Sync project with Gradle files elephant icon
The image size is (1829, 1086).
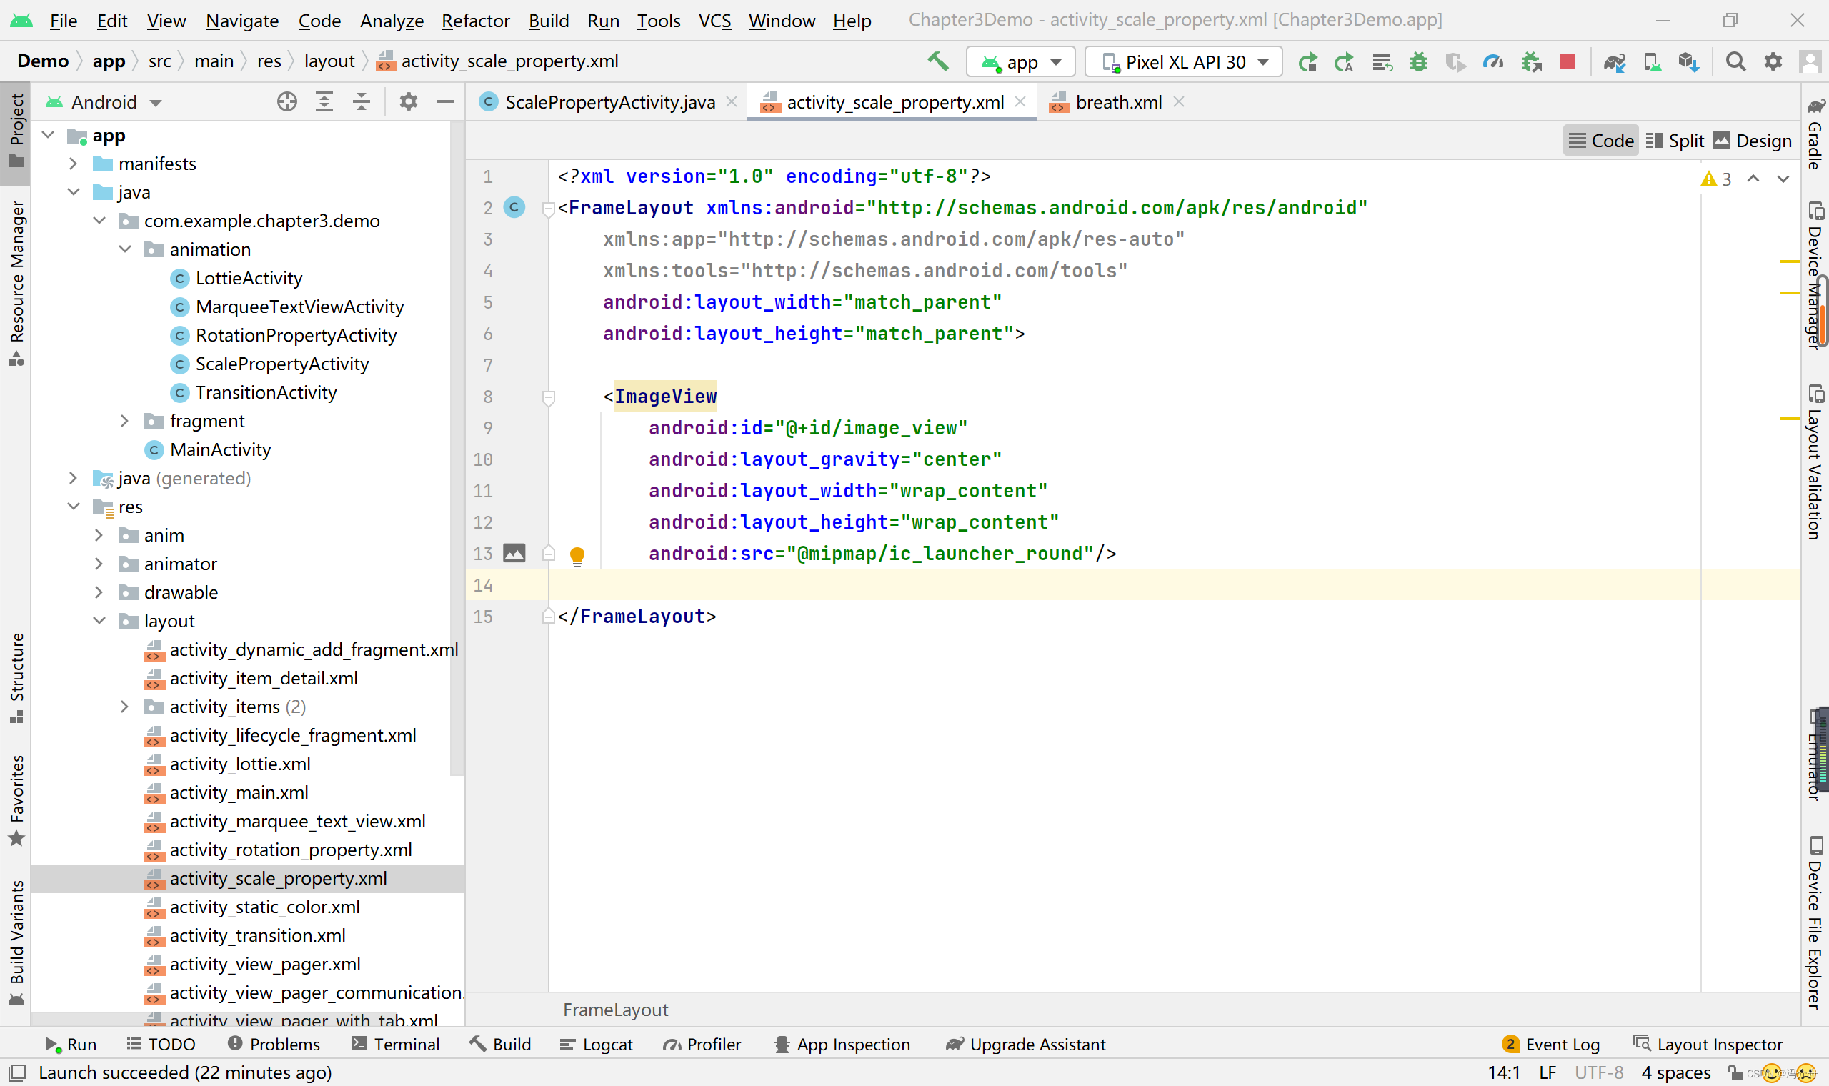point(1614,61)
